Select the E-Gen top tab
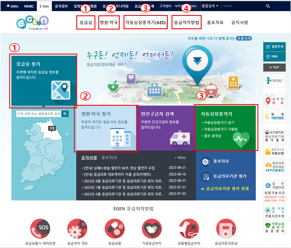This screenshot has width=291, height=248. point(44,6)
